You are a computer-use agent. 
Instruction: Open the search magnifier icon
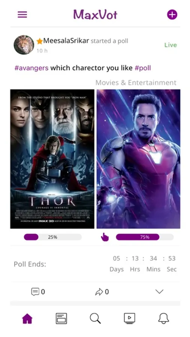[95, 318]
